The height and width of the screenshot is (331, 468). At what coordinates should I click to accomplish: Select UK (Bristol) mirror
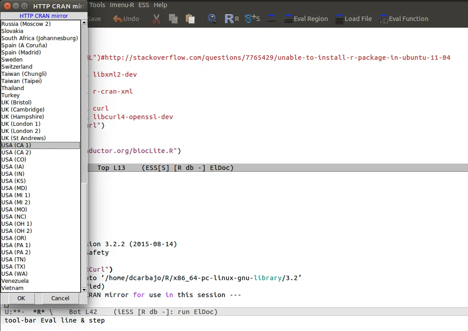41,103
